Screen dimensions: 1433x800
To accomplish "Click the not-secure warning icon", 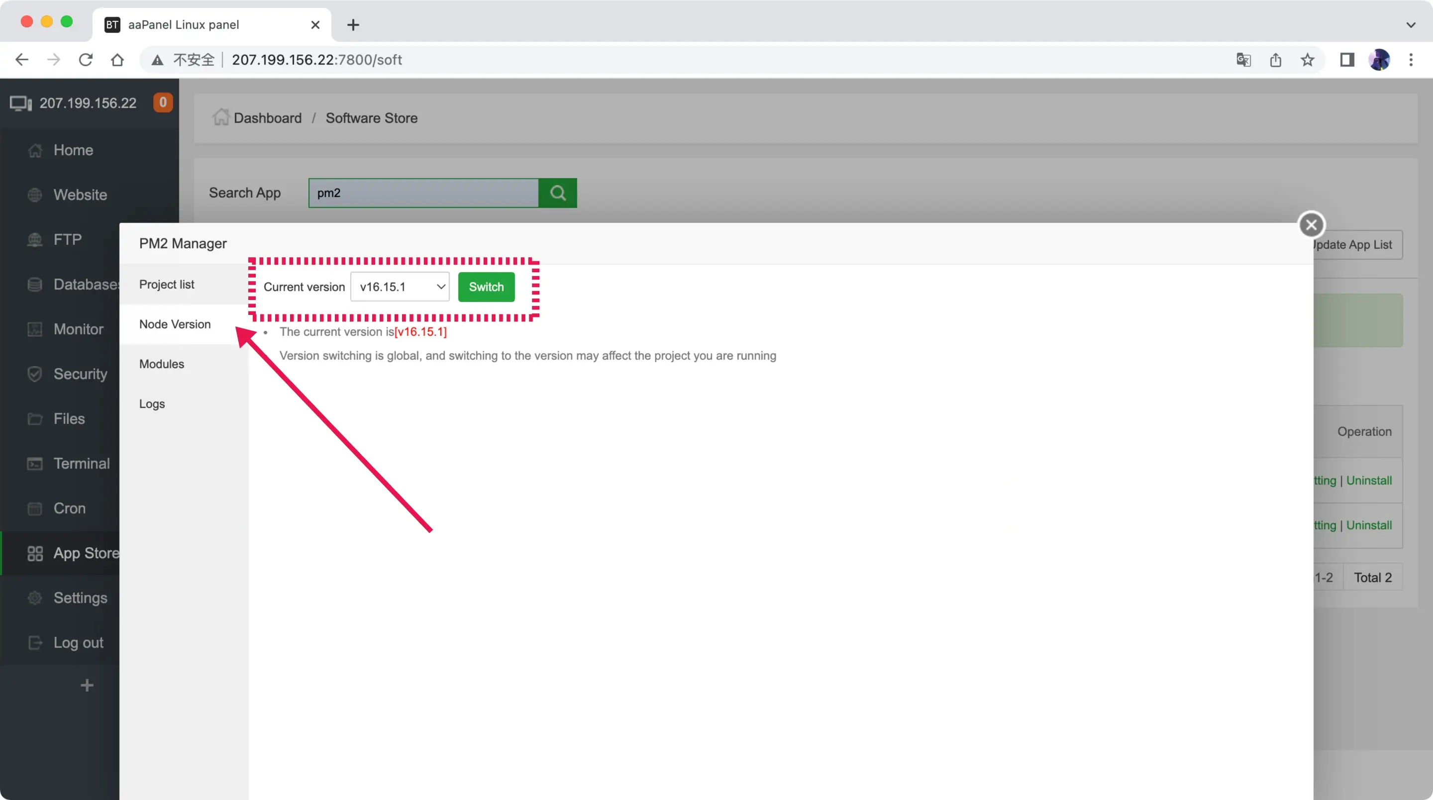I will (x=157, y=60).
